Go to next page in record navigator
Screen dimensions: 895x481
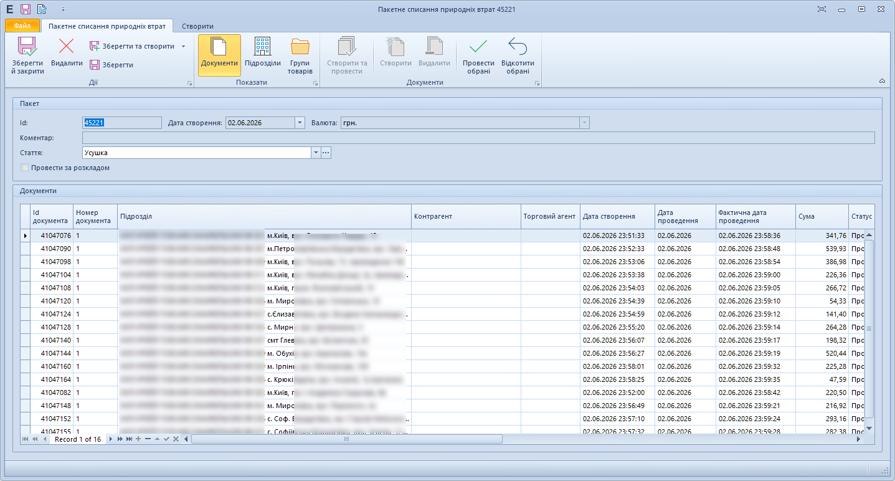(120, 439)
